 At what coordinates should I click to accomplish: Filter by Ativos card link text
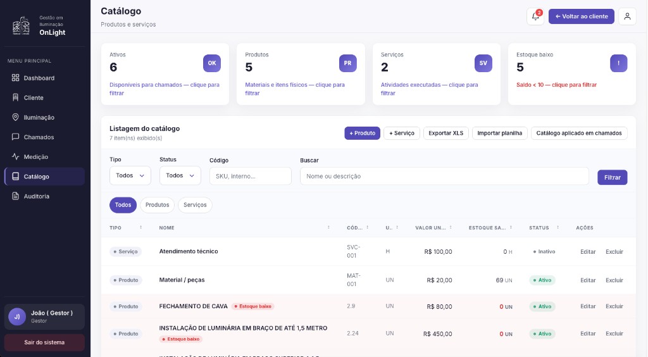point(165,89)
